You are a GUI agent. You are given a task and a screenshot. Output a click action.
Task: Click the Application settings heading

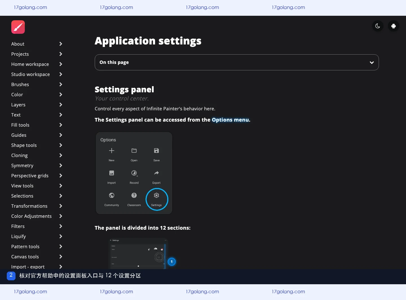pyautogui.click(x=148, y=41)
